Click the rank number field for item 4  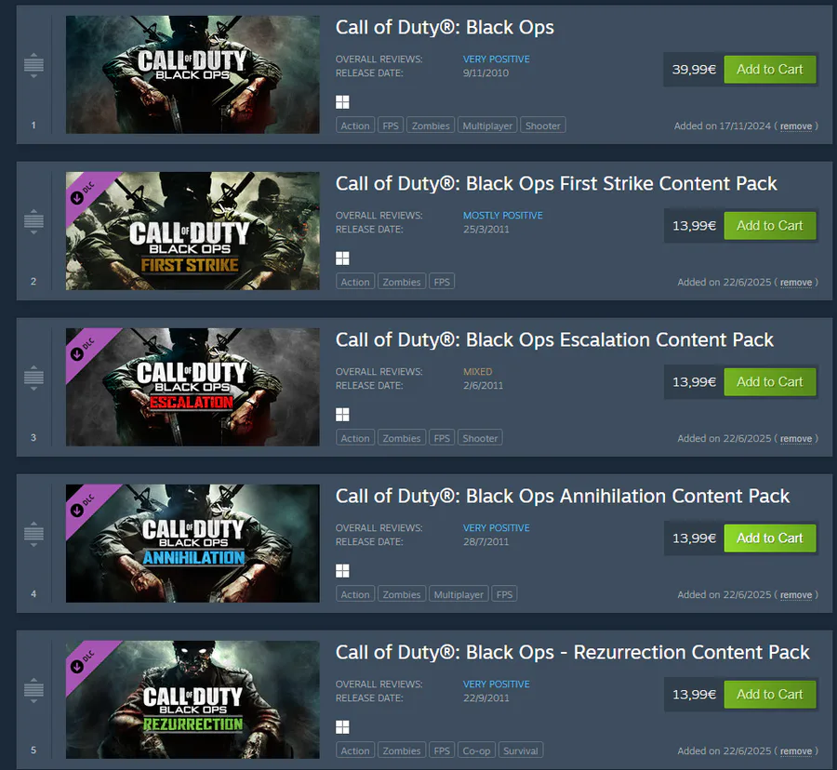point(33,594)
